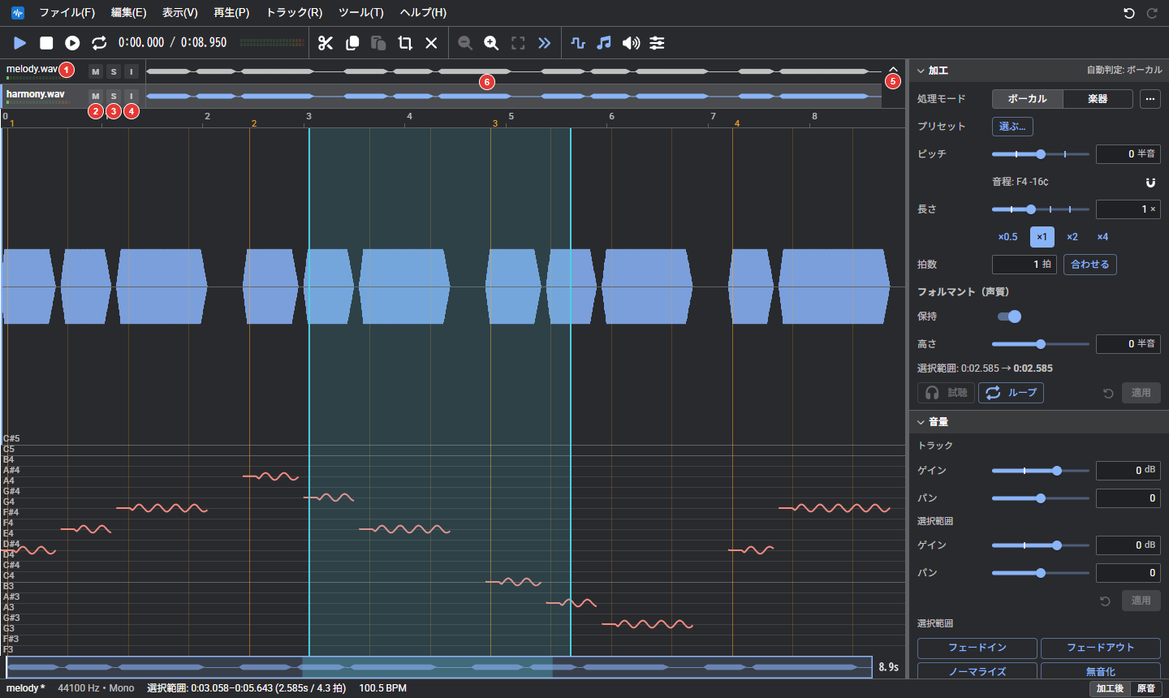The width and height of the screenshot is (1169, 698).
Task: Click the track ゲイン slider handle
Action: coord(1057,471)
